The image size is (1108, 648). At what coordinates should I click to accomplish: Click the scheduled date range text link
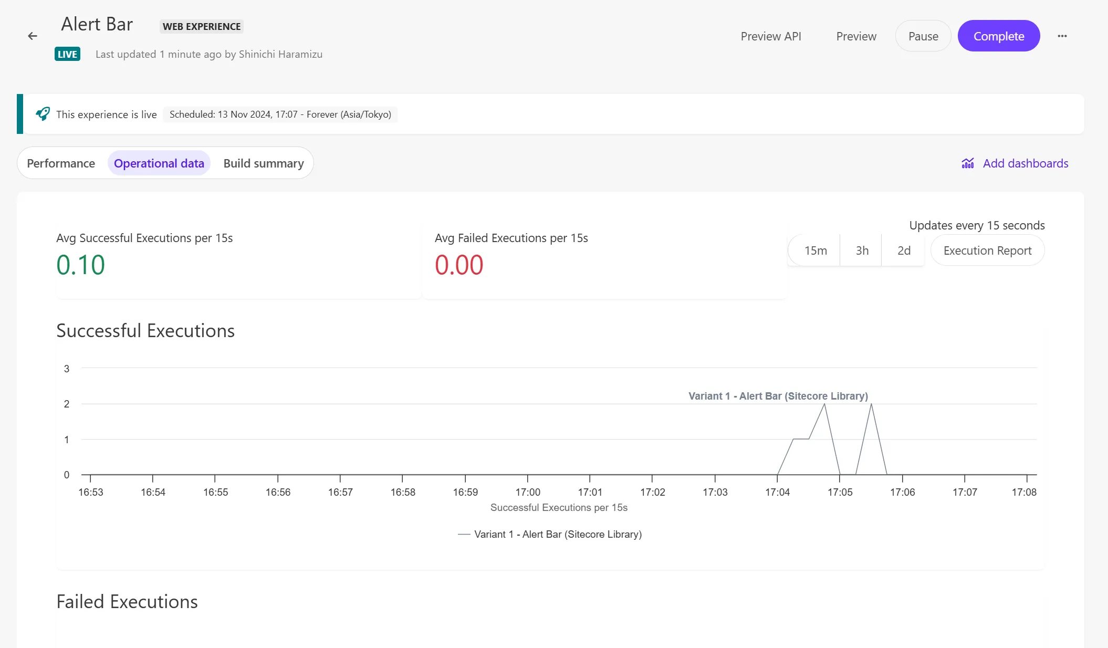tap(280, 114)
